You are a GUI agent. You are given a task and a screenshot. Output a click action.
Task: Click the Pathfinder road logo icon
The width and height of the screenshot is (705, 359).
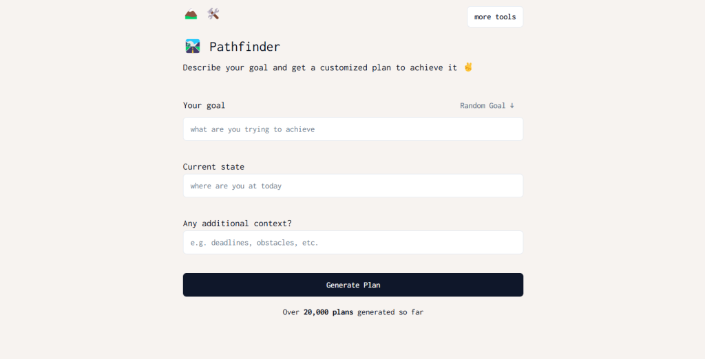(x=193, y=47)
